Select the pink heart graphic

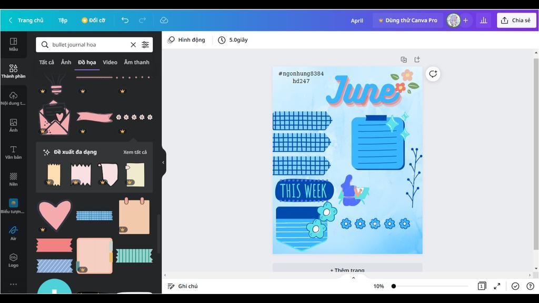(55, 215)
